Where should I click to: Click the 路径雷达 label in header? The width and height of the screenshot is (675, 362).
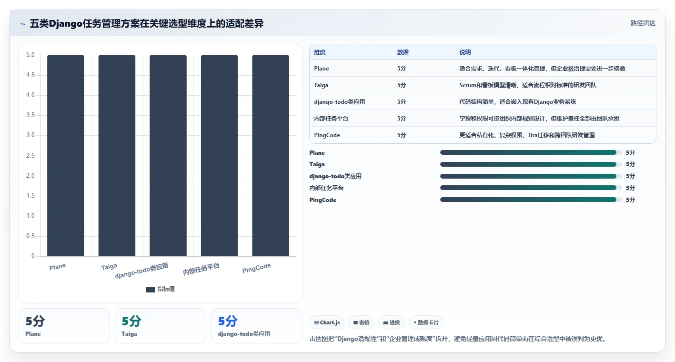[643, 23]
